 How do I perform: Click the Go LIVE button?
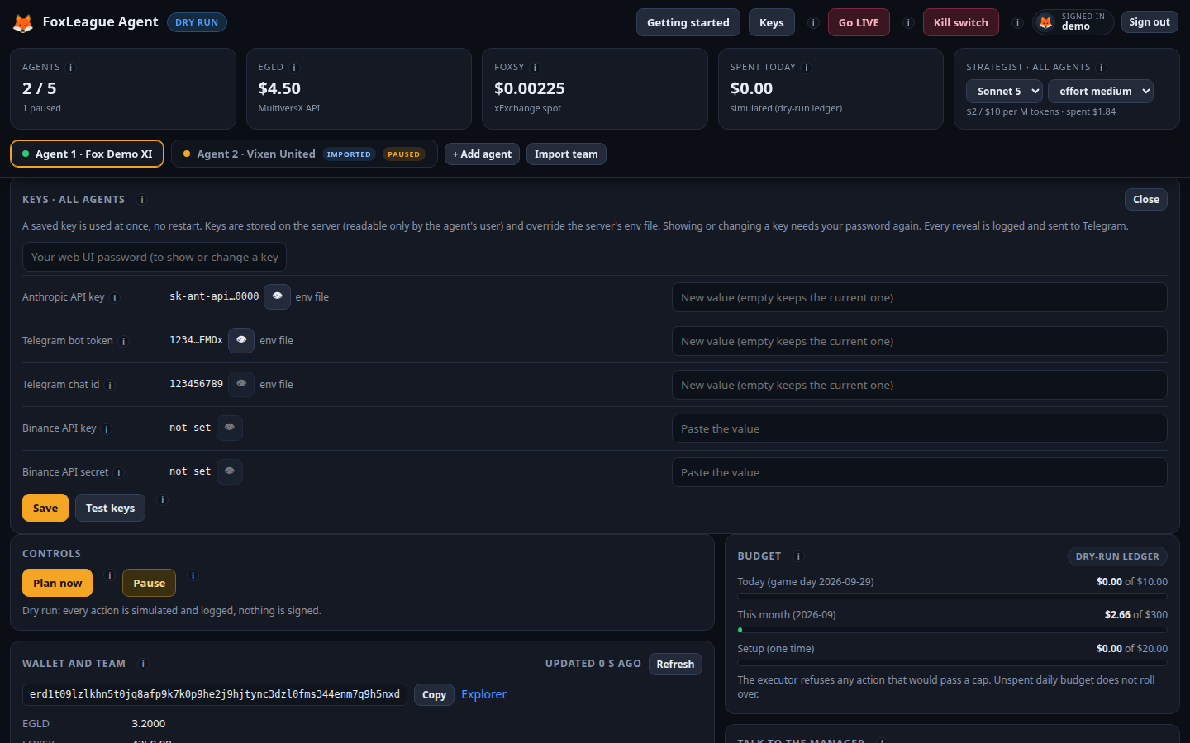coord(859,22)
